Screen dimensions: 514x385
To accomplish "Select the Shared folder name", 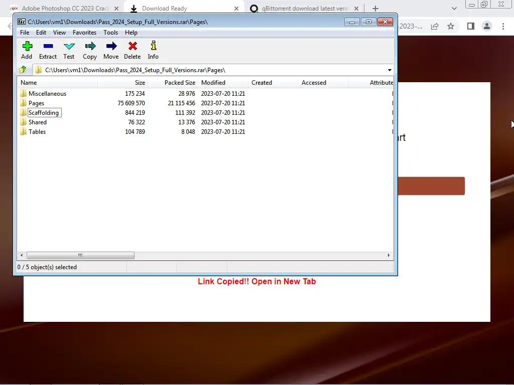I will pos(37,122).
